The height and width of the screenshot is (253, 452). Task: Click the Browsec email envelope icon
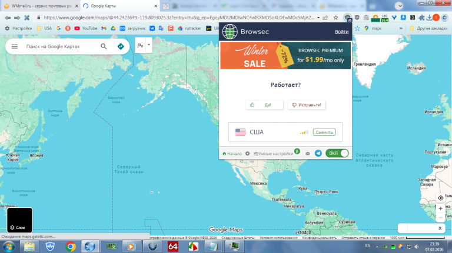click(308, 154)
